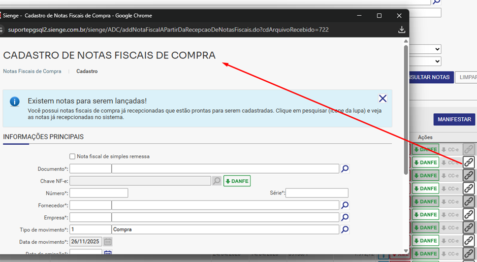Click the scrollbar up arrow in popup
477x262 pixels.
point(405,41)
